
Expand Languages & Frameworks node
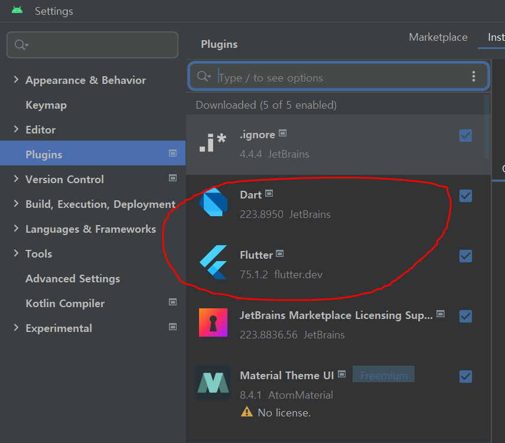[x=16, y=229]
